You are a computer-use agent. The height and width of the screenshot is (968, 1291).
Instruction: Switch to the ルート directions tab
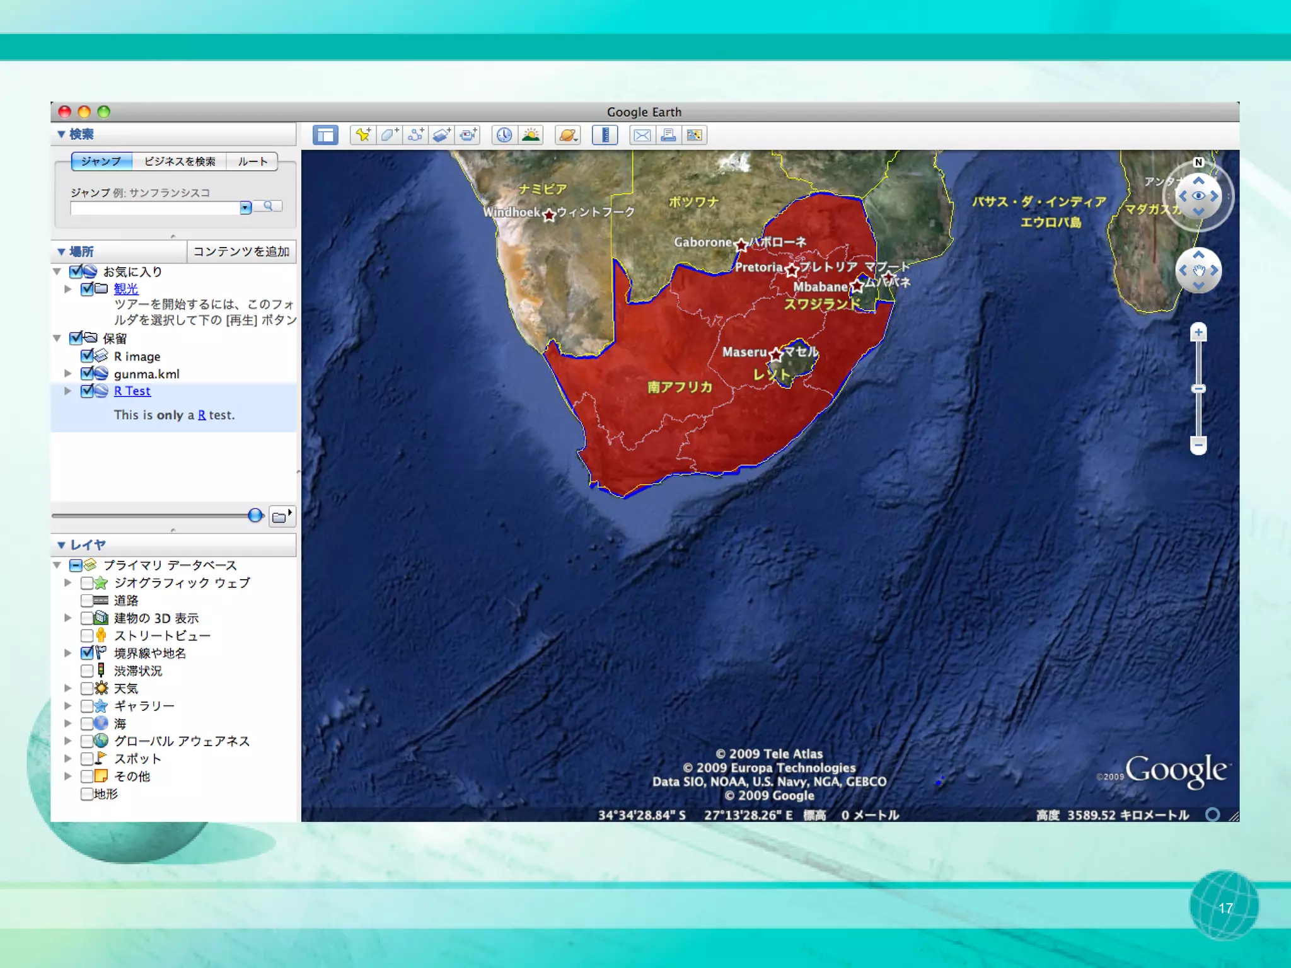pyautogui.click(x=252, y=161)
